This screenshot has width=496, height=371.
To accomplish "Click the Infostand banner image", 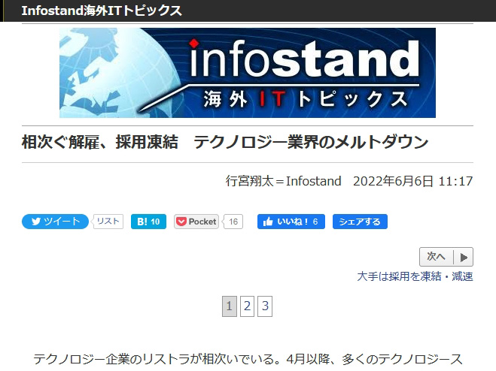I will (248, 73).
